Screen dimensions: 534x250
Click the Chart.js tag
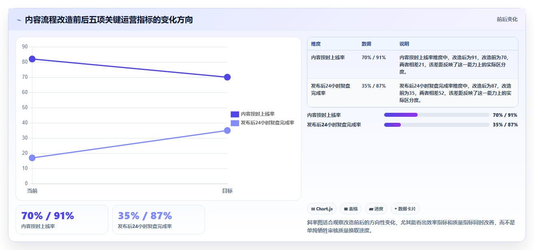click(322, 209)
